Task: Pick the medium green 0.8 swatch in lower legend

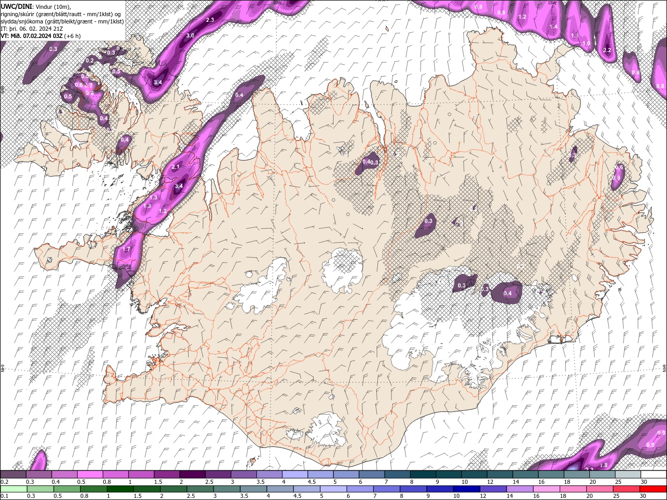Action: coord(94,489)
